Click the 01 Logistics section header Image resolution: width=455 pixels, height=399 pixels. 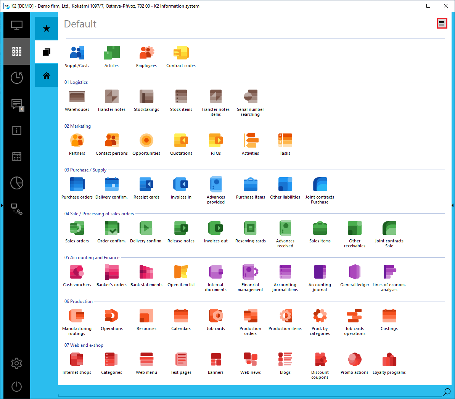(x=76, y=82)
